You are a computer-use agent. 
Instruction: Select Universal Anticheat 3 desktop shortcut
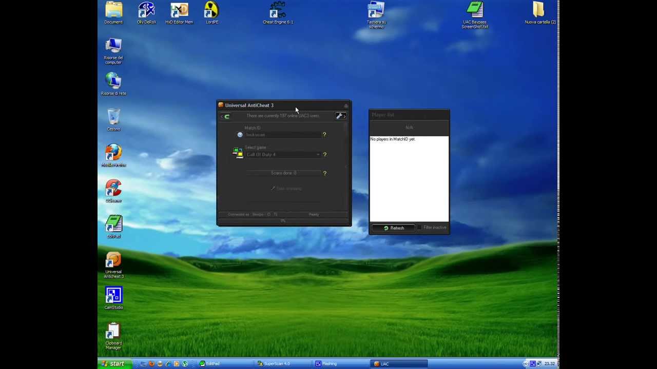pos(113,265)
